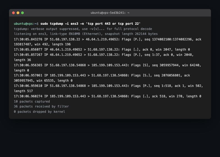Click the 17:30:06.957061 SYN-ACK packet line
Viewport: 220px width, 157px height.
[x=102, y=76]
